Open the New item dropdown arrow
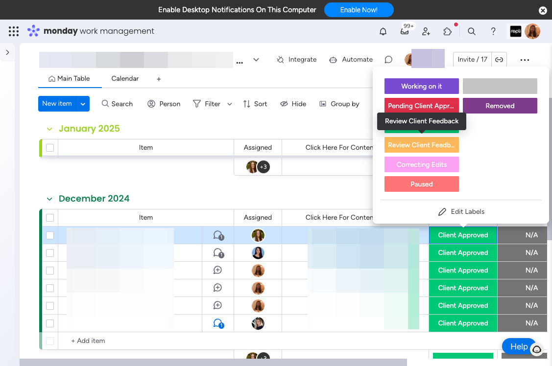Screen dimensions: 552x366 click(x=83, y=104)
